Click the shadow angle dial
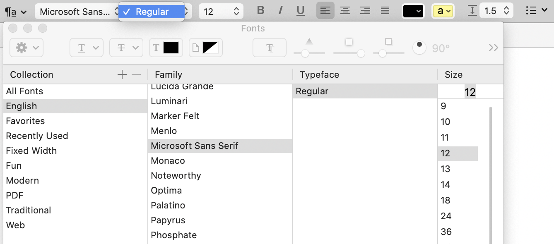The width and height of the screenshot is (554, 244). (419, 48)
